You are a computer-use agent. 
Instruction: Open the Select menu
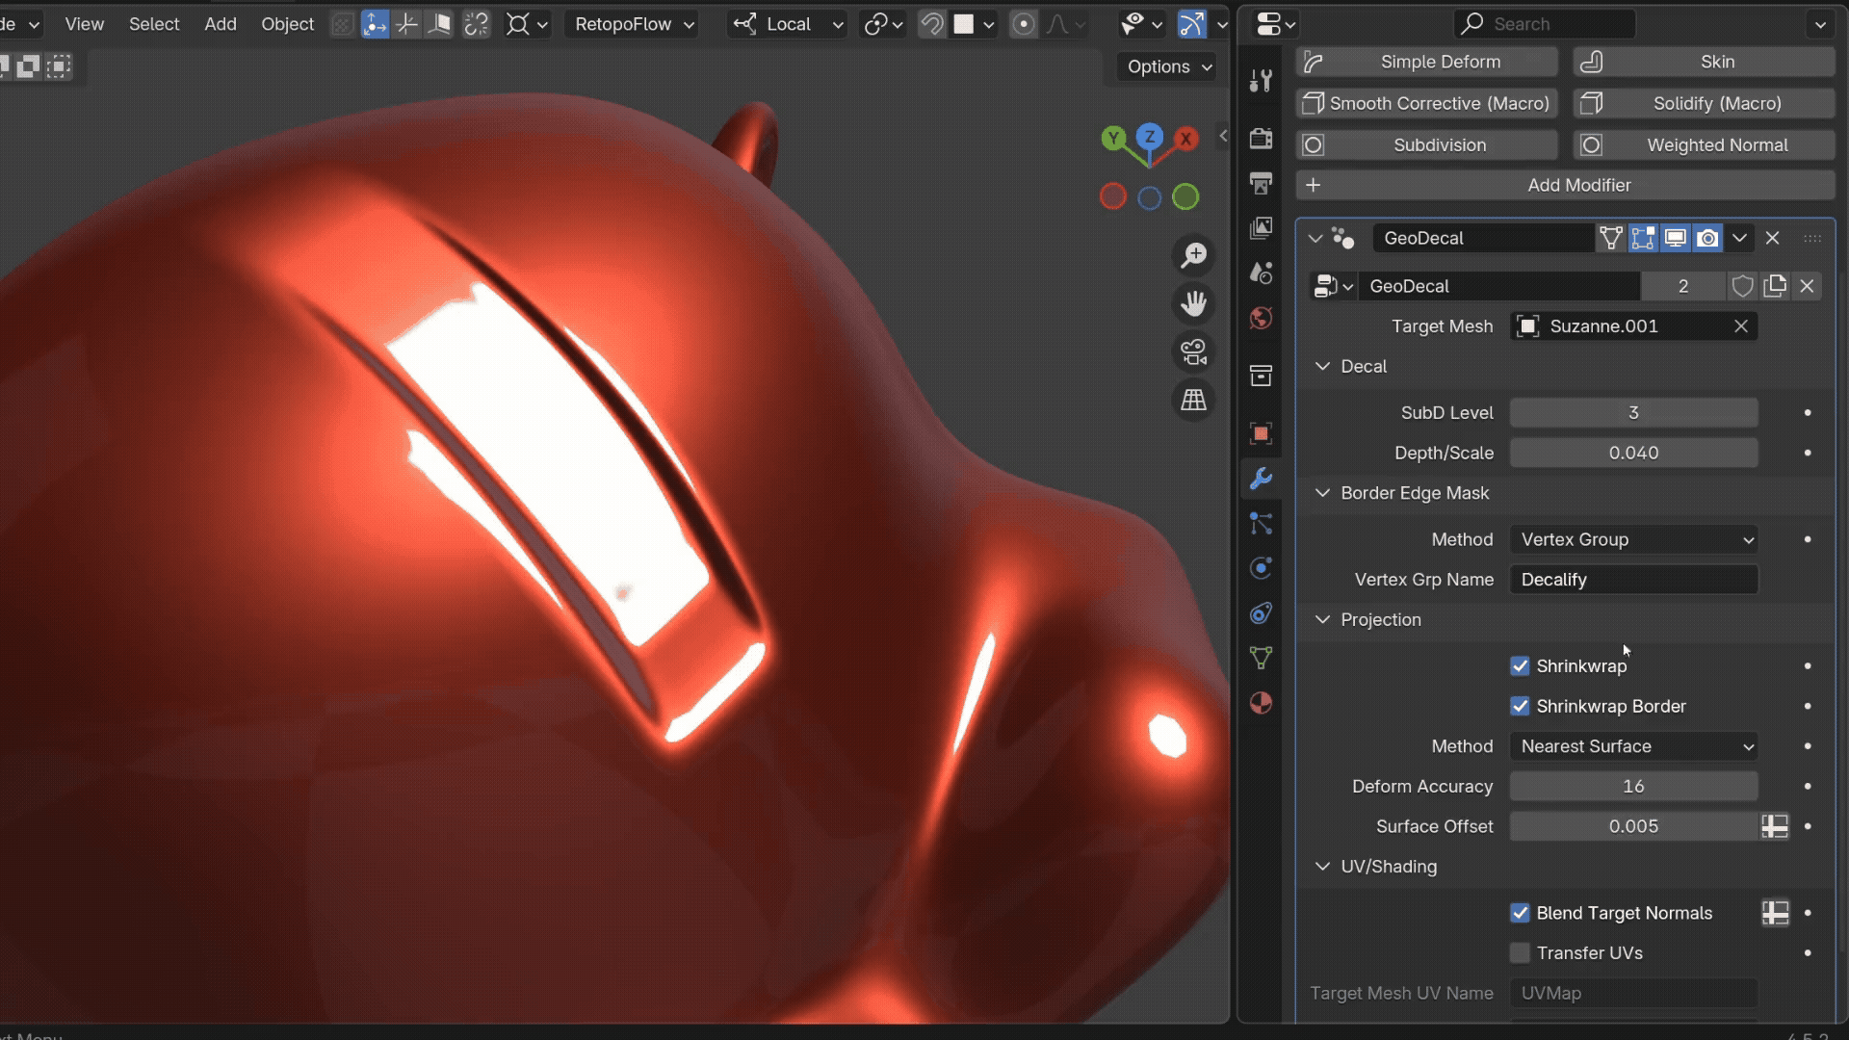[154, 24]
